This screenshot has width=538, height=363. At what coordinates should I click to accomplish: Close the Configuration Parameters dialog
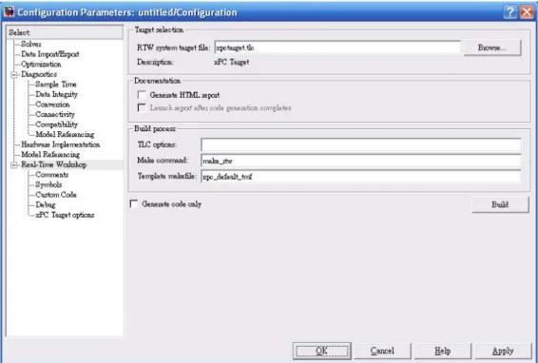click(x=527, y=12)
